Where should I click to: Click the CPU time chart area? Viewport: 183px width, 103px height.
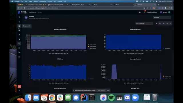pos(58,72)
